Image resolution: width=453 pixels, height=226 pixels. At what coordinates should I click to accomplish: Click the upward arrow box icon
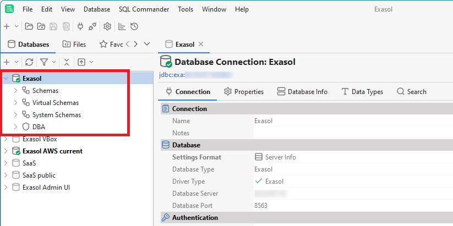[x=81, y=62]
